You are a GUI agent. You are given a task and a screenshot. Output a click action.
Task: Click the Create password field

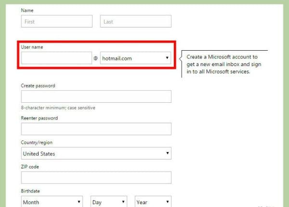click(x=96, y=97)
